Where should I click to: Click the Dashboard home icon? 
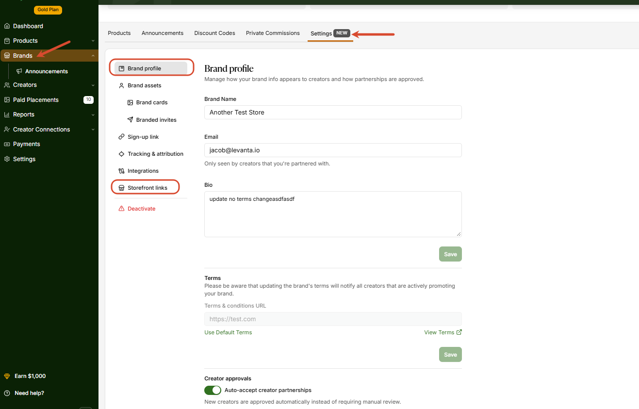[x=7, y=26]
